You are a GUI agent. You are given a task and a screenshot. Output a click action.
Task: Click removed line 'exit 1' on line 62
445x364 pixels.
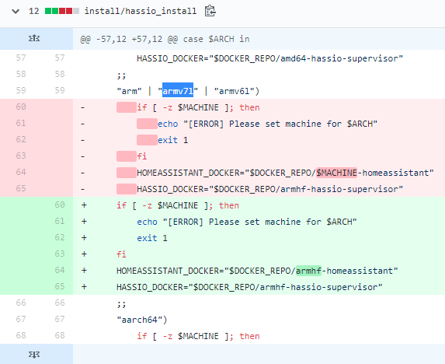pyautogui.click(x=172, y=140)
